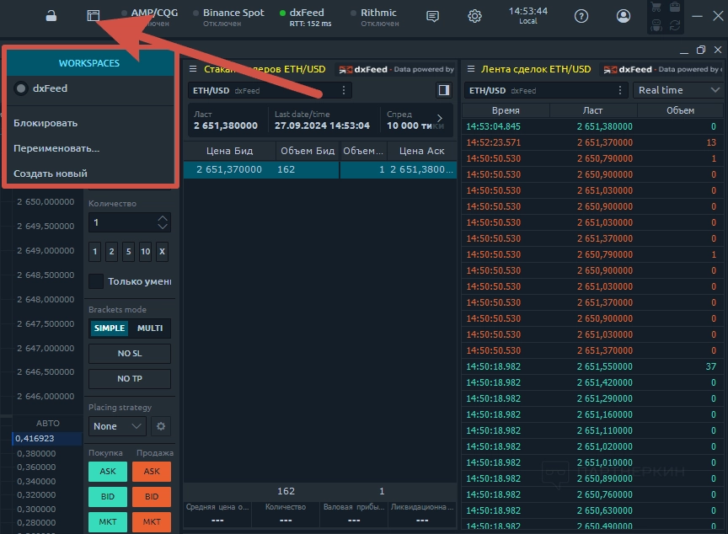The width and height of the screenshot is (728, 534).
Task: Open the user account profile icon
Action: 624,16
